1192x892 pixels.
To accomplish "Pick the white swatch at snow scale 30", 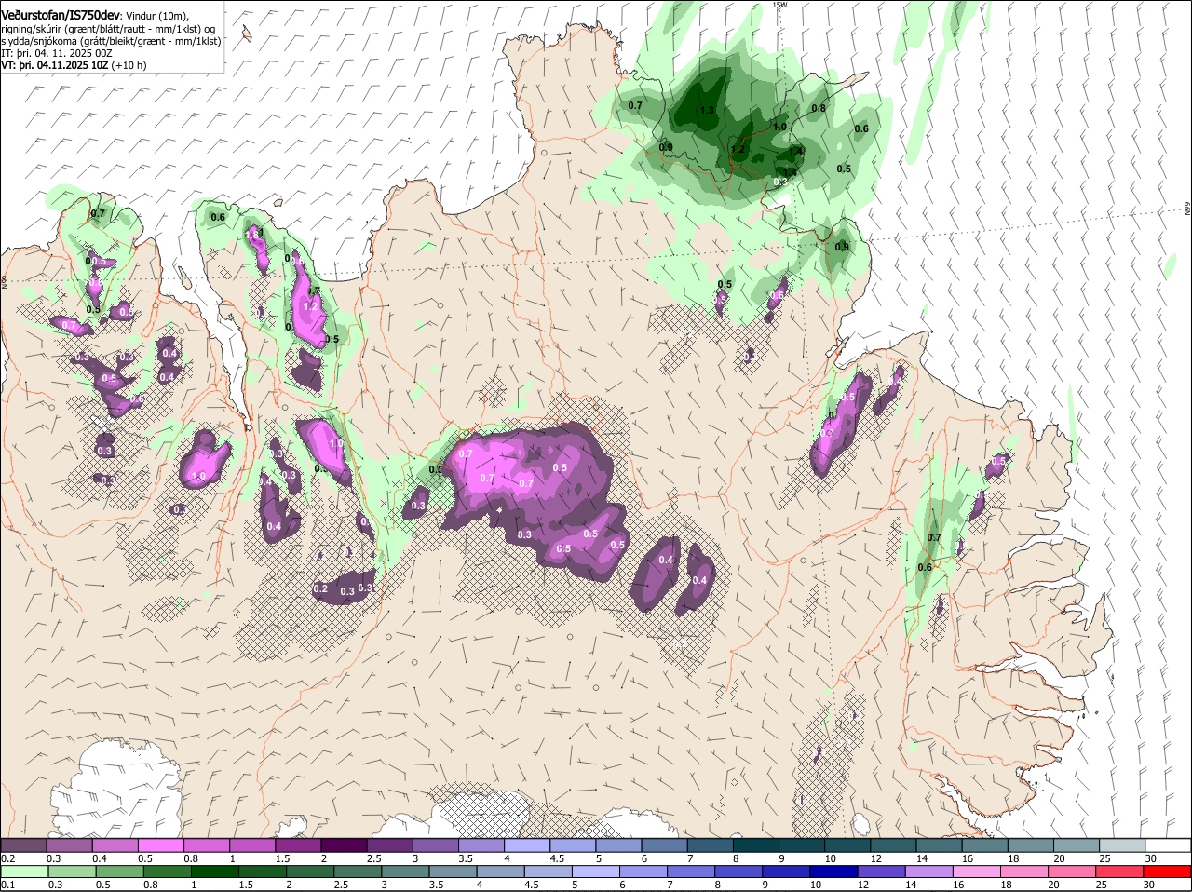I will tap(1168, 845).
